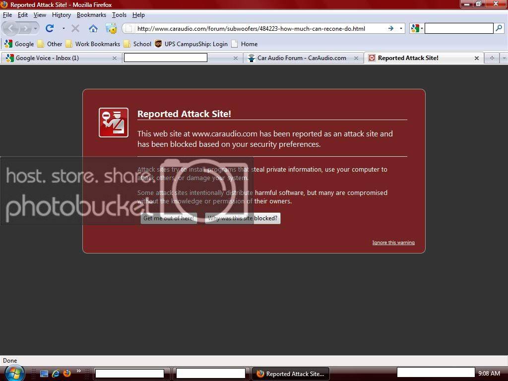Click the attack site warning officer icon
The height and width of the screenshot is (381, 508).
pos(114,123)
